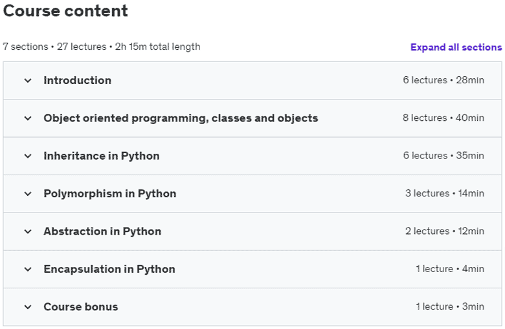Expand the Course bonus chevron
This screenshot has width=505, height=329.
click(28, 307)
